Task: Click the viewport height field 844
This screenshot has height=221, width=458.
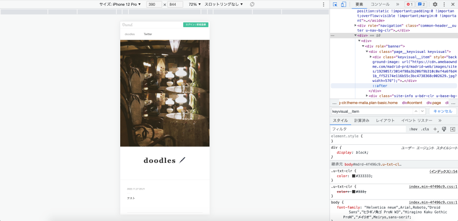Action: (175, 4)
